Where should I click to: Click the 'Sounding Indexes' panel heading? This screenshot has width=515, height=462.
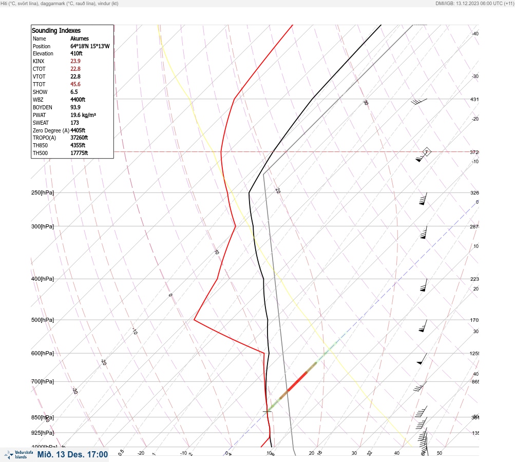(56, 30)
